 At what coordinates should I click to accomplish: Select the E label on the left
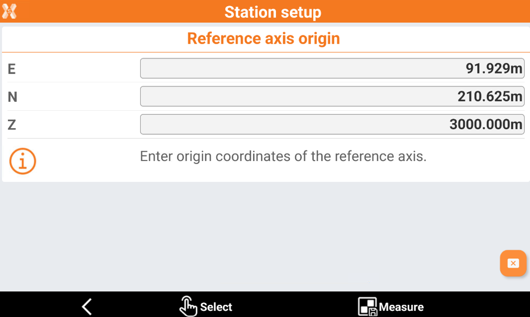tap(11, 69)
